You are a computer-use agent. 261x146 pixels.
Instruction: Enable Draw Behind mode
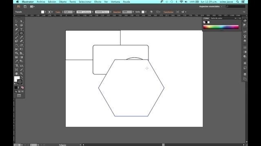click(x=19, y=91)
